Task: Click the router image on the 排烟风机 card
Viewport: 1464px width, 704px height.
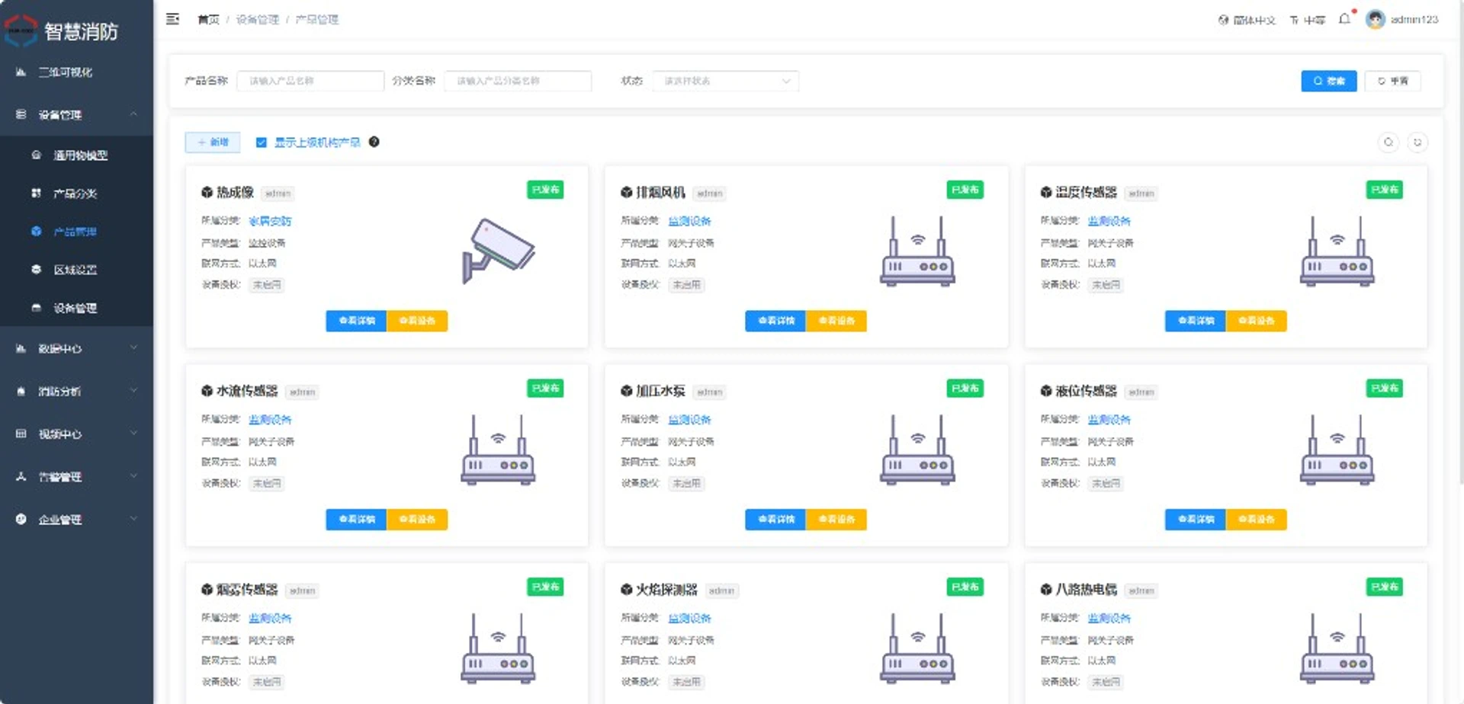Action: [x=917, y=251]
